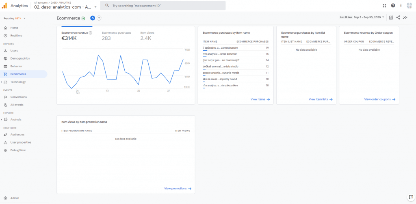Open Conversions in Events section

pos(19,97)
